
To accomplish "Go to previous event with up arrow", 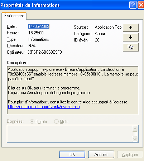I will coord(131,28).
